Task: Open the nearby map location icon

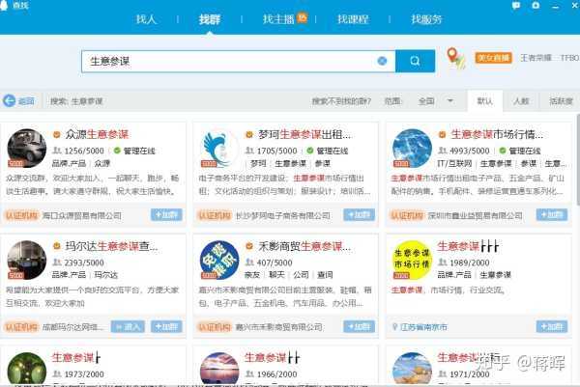Action: [x=455, y=58]
